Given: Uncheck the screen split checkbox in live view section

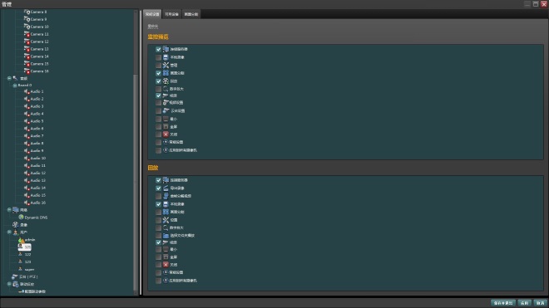Looking at the screenshot, I should click(158, 73).
